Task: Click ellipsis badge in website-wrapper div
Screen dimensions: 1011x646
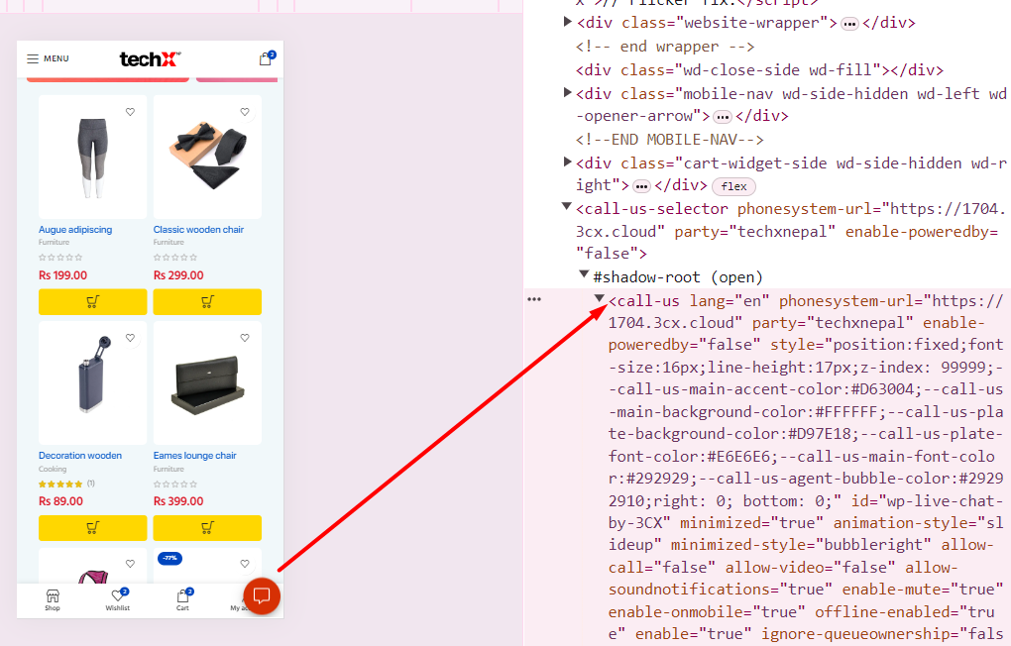Action: click(850, 25)
